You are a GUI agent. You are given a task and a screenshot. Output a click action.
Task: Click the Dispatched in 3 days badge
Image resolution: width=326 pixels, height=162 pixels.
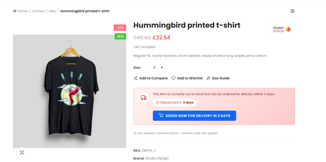175,102
